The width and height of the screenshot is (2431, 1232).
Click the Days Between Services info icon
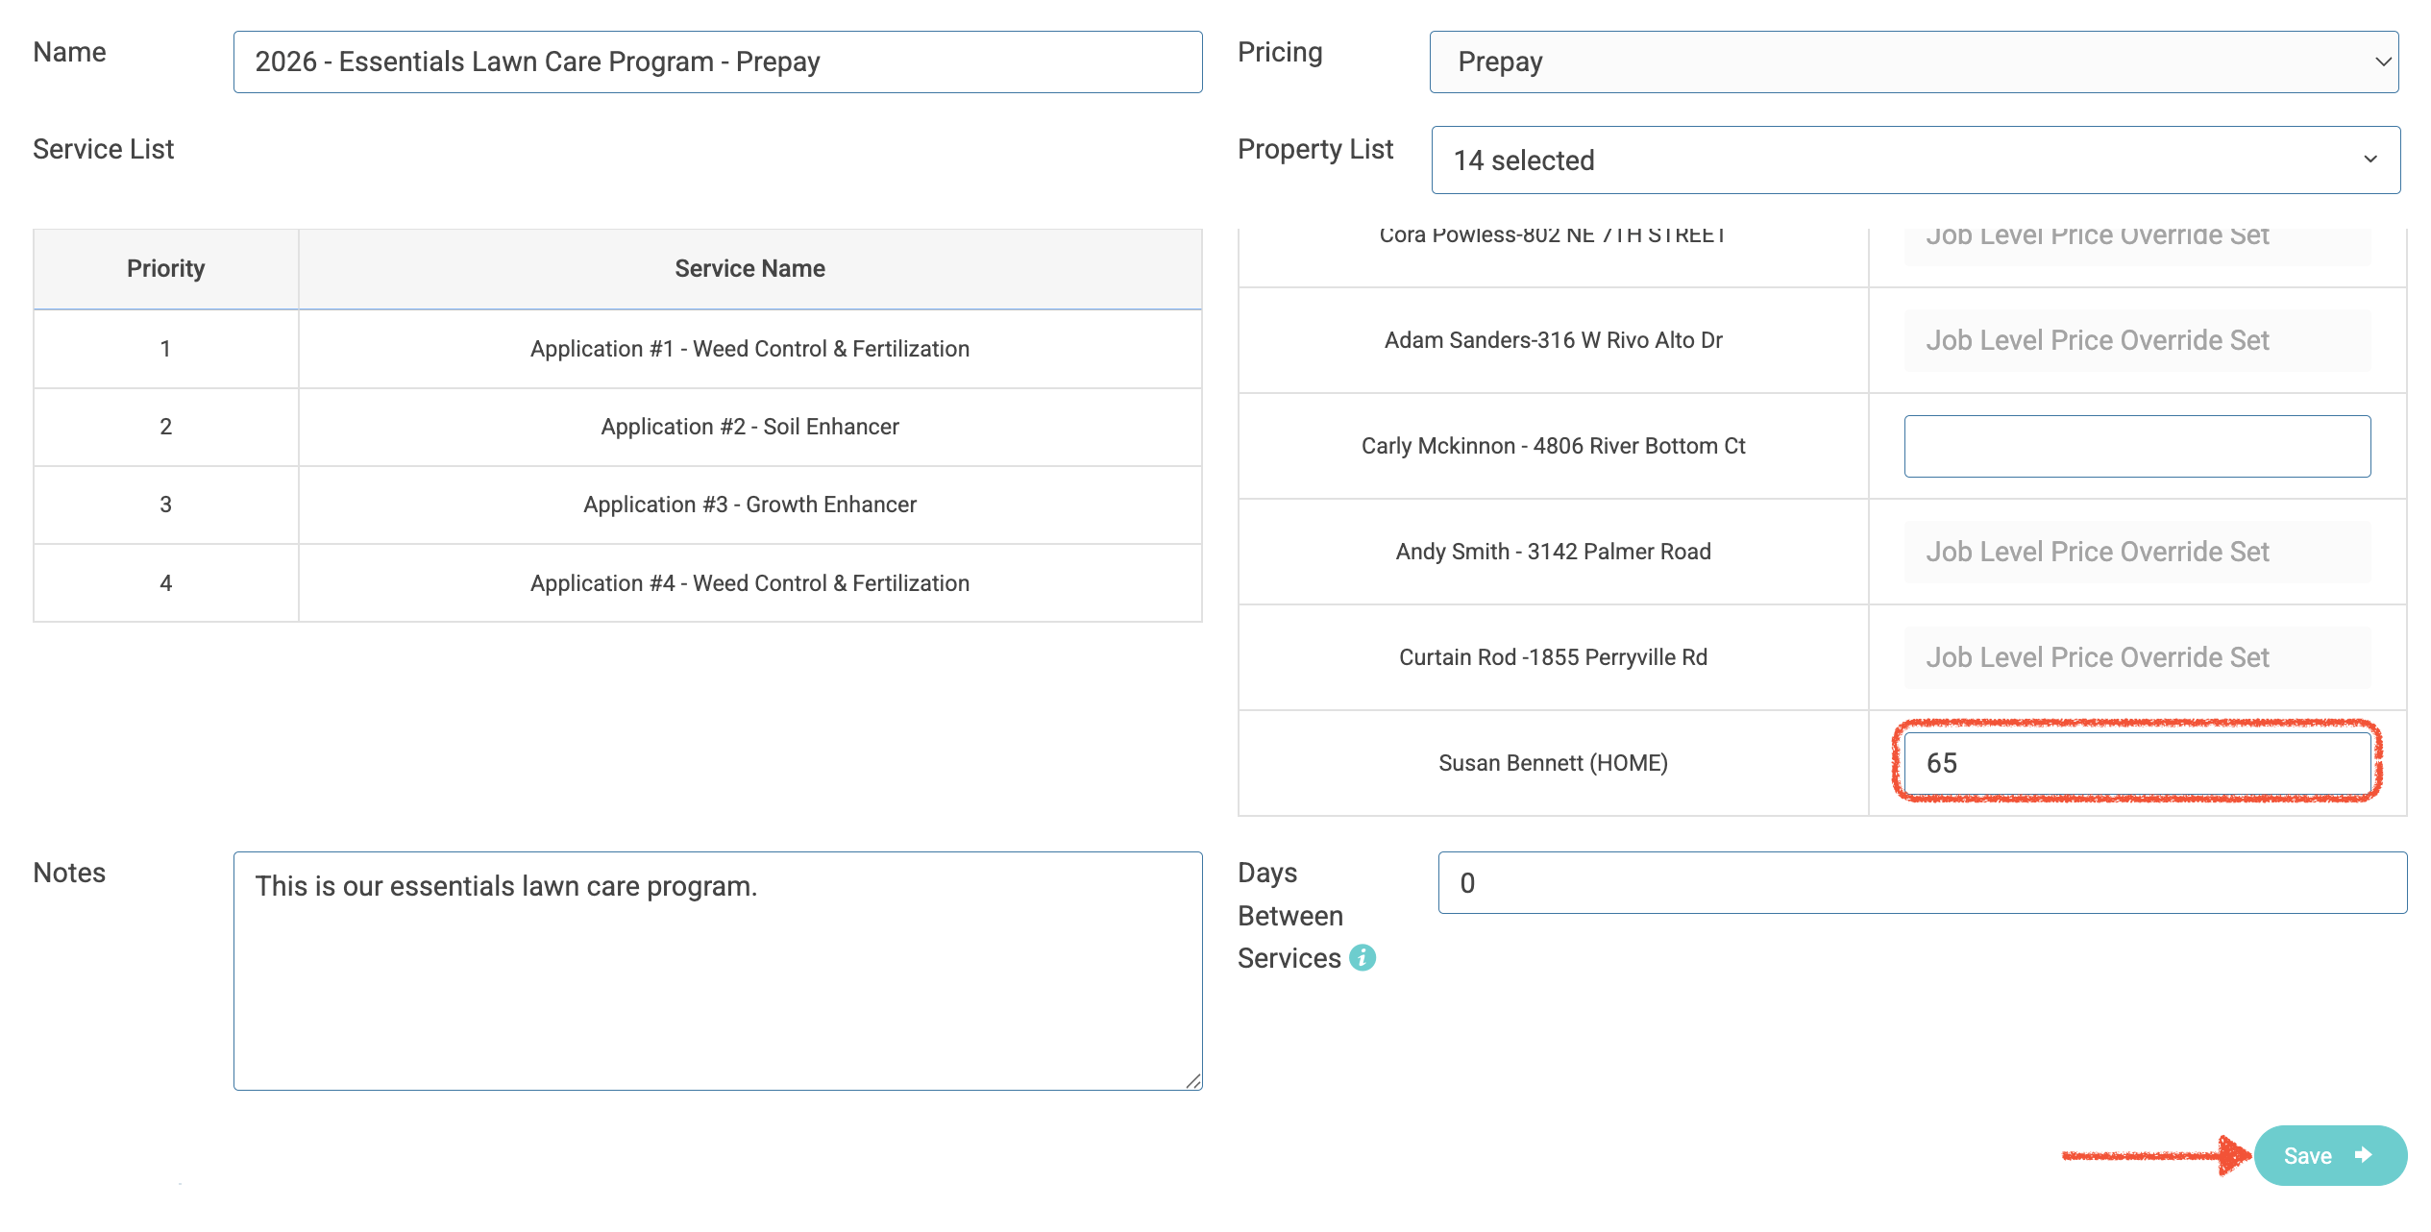1362,958
